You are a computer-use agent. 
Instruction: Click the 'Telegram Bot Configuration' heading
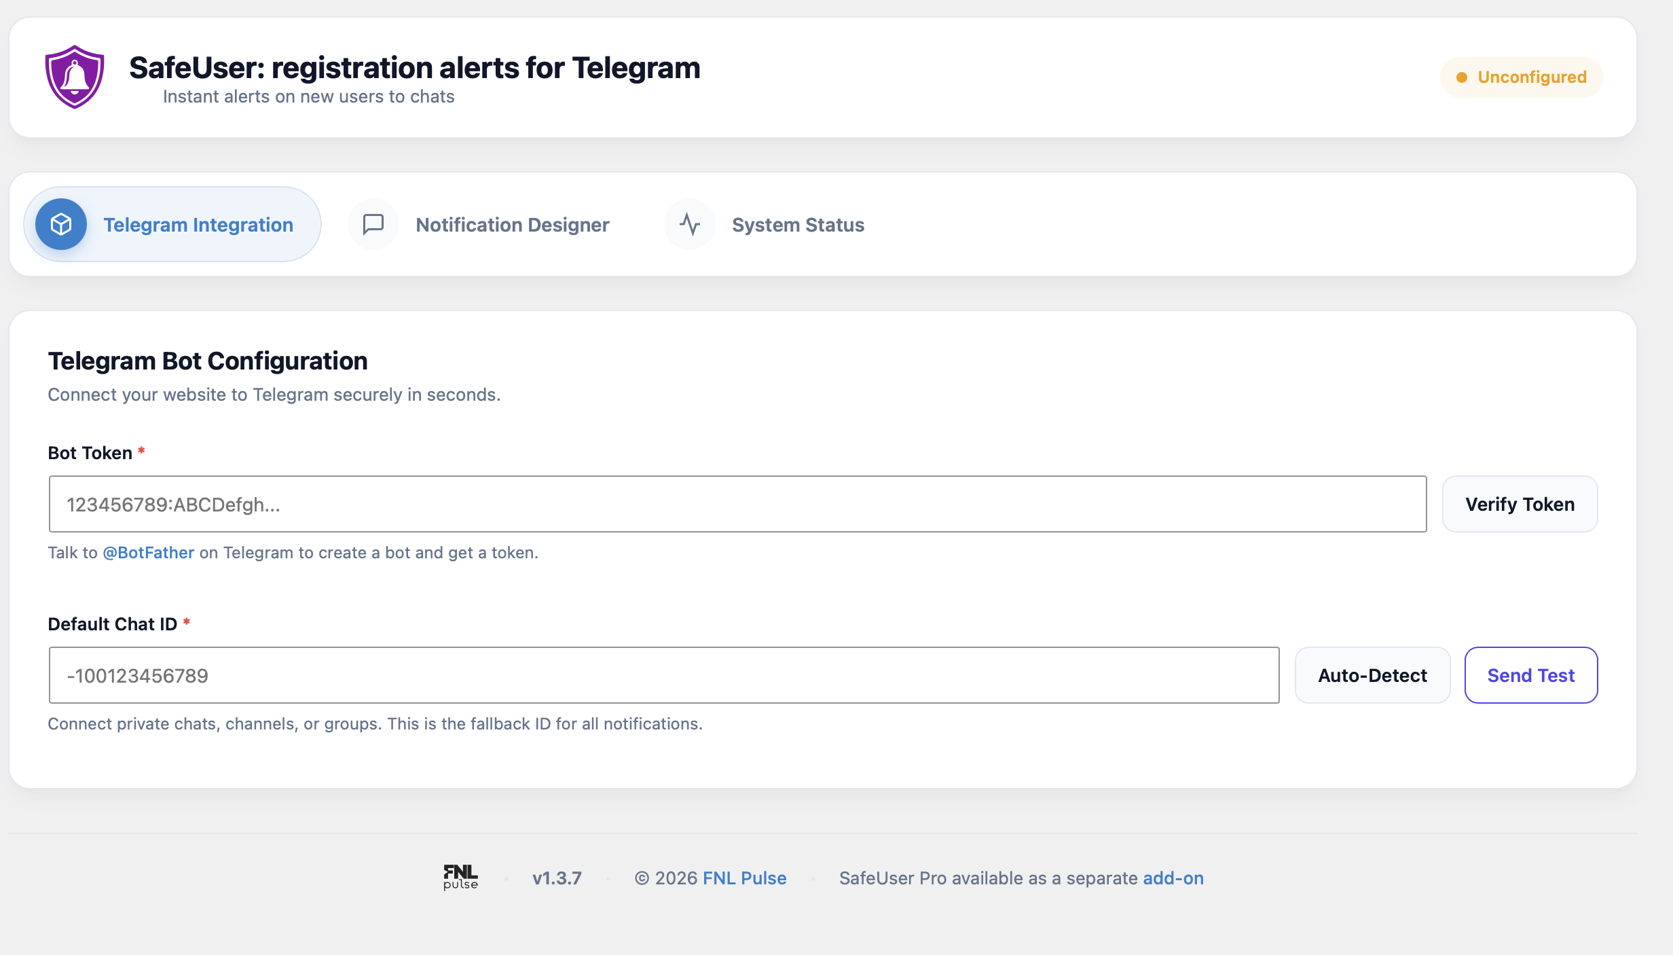tap(208, 361)
